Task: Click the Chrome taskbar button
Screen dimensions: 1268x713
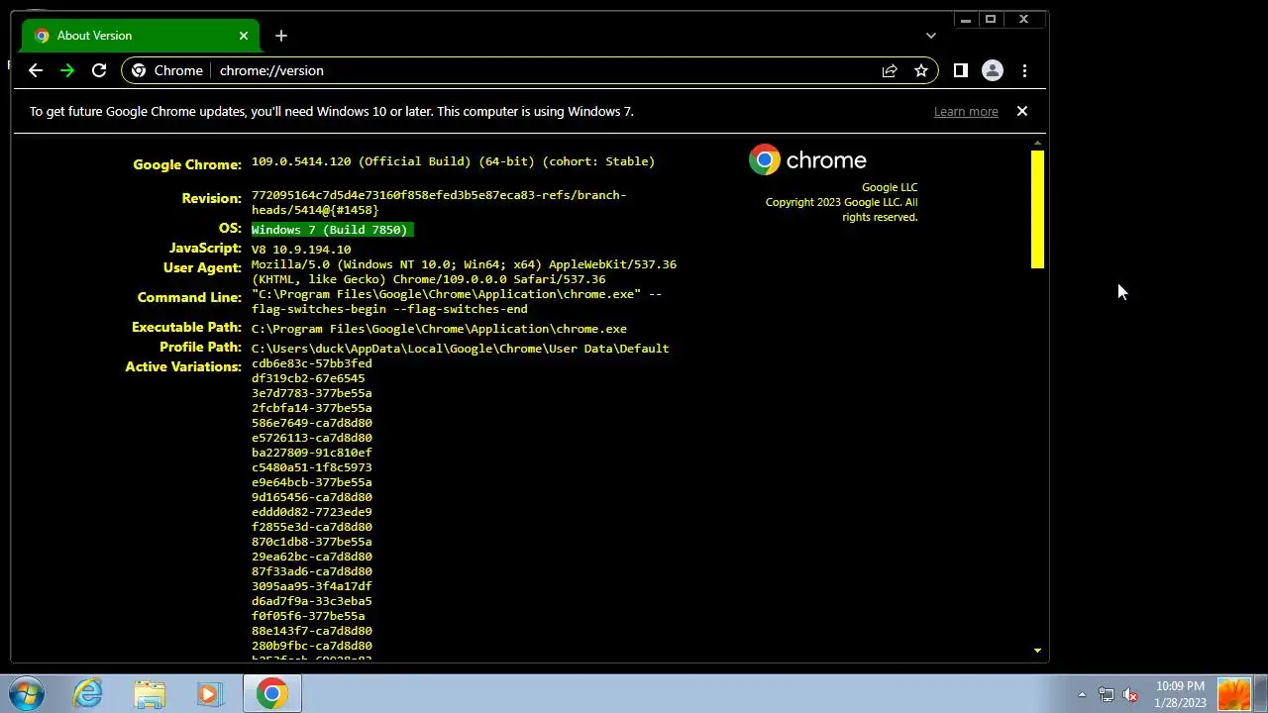Action: (272, 693)
